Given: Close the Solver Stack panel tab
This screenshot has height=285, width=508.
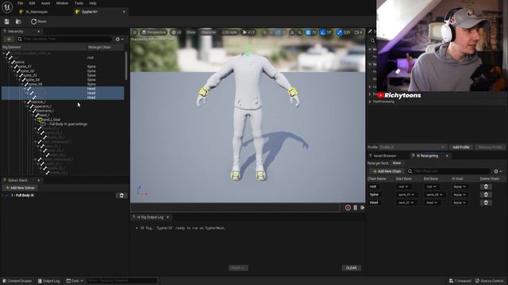Looking at the screenshot, I should (39, 180).
